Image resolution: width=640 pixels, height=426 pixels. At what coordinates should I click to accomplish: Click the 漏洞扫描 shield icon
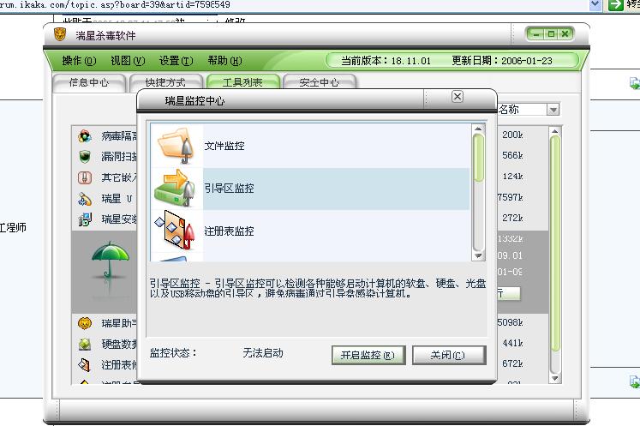click(85, 157)
